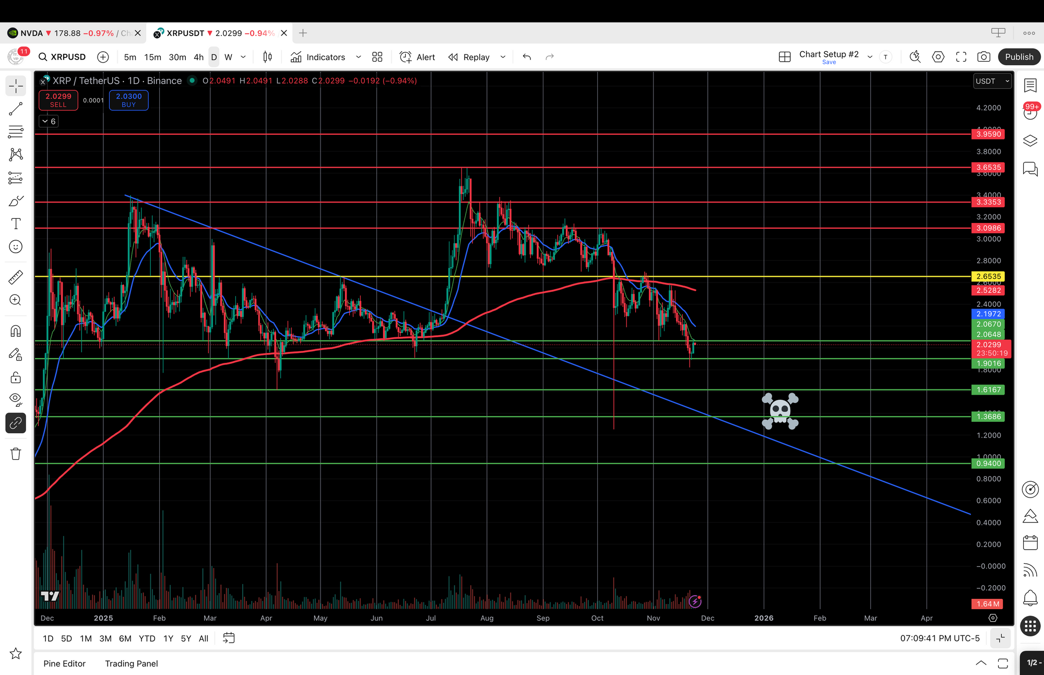The image size is (1044, 675).
Task: Toggle hide all drawings eye icon
Action: 16,399
